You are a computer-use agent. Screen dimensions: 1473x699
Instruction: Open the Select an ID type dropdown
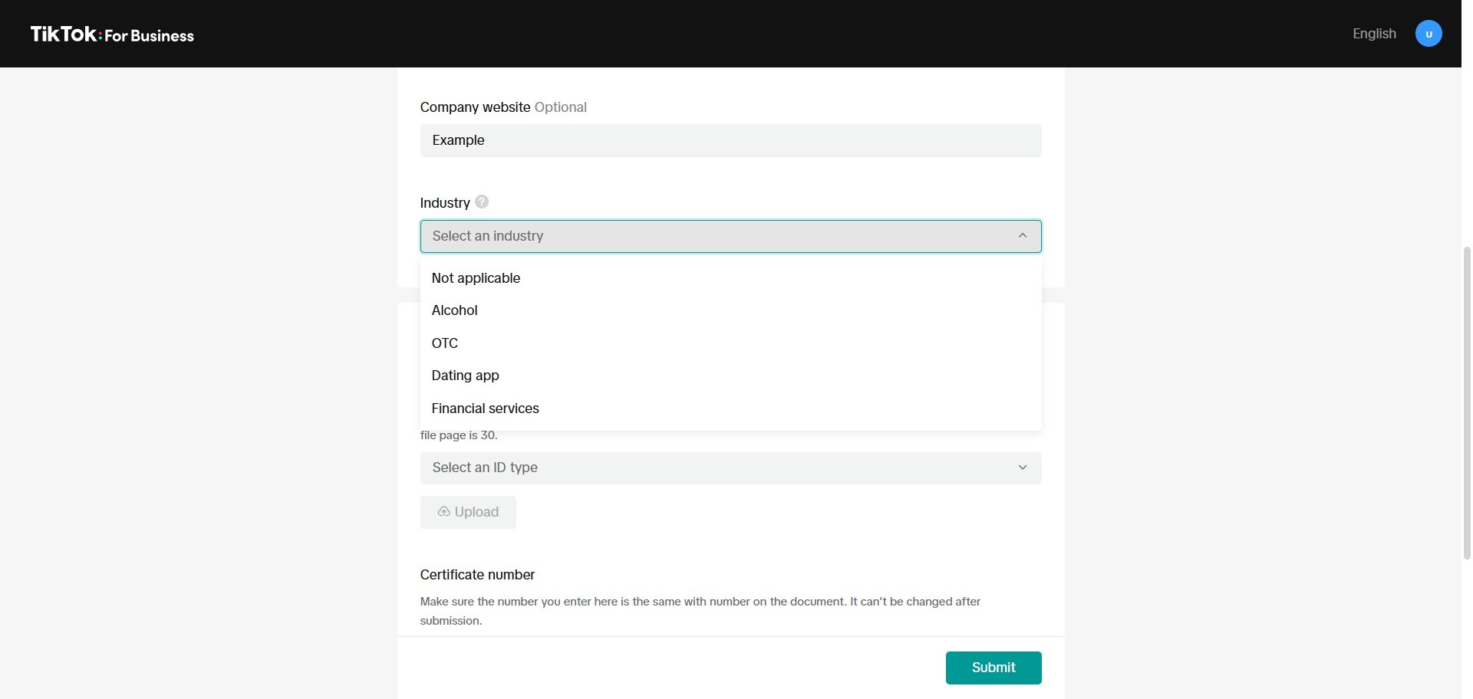coord(713,468)
